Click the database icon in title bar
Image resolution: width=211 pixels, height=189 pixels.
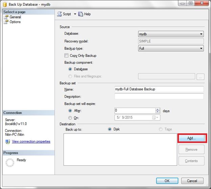5,4
